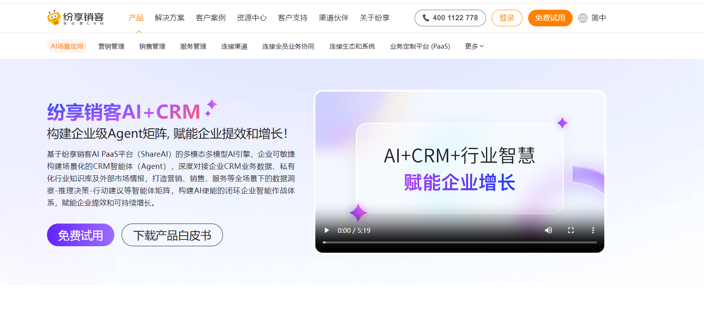
Task: Select the AI场景应用 tab
Action: click(67, 46)
